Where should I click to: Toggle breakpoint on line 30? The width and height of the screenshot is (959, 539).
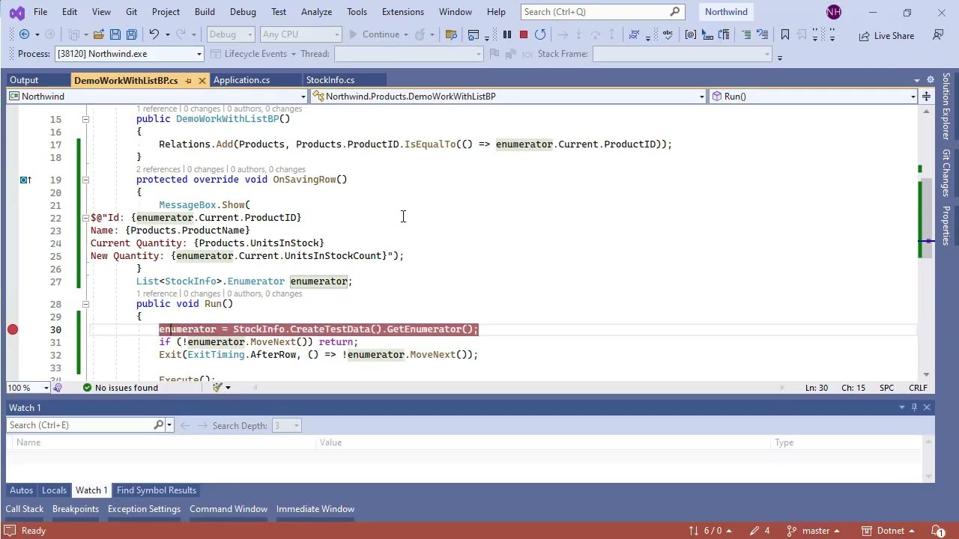point(13,329)
